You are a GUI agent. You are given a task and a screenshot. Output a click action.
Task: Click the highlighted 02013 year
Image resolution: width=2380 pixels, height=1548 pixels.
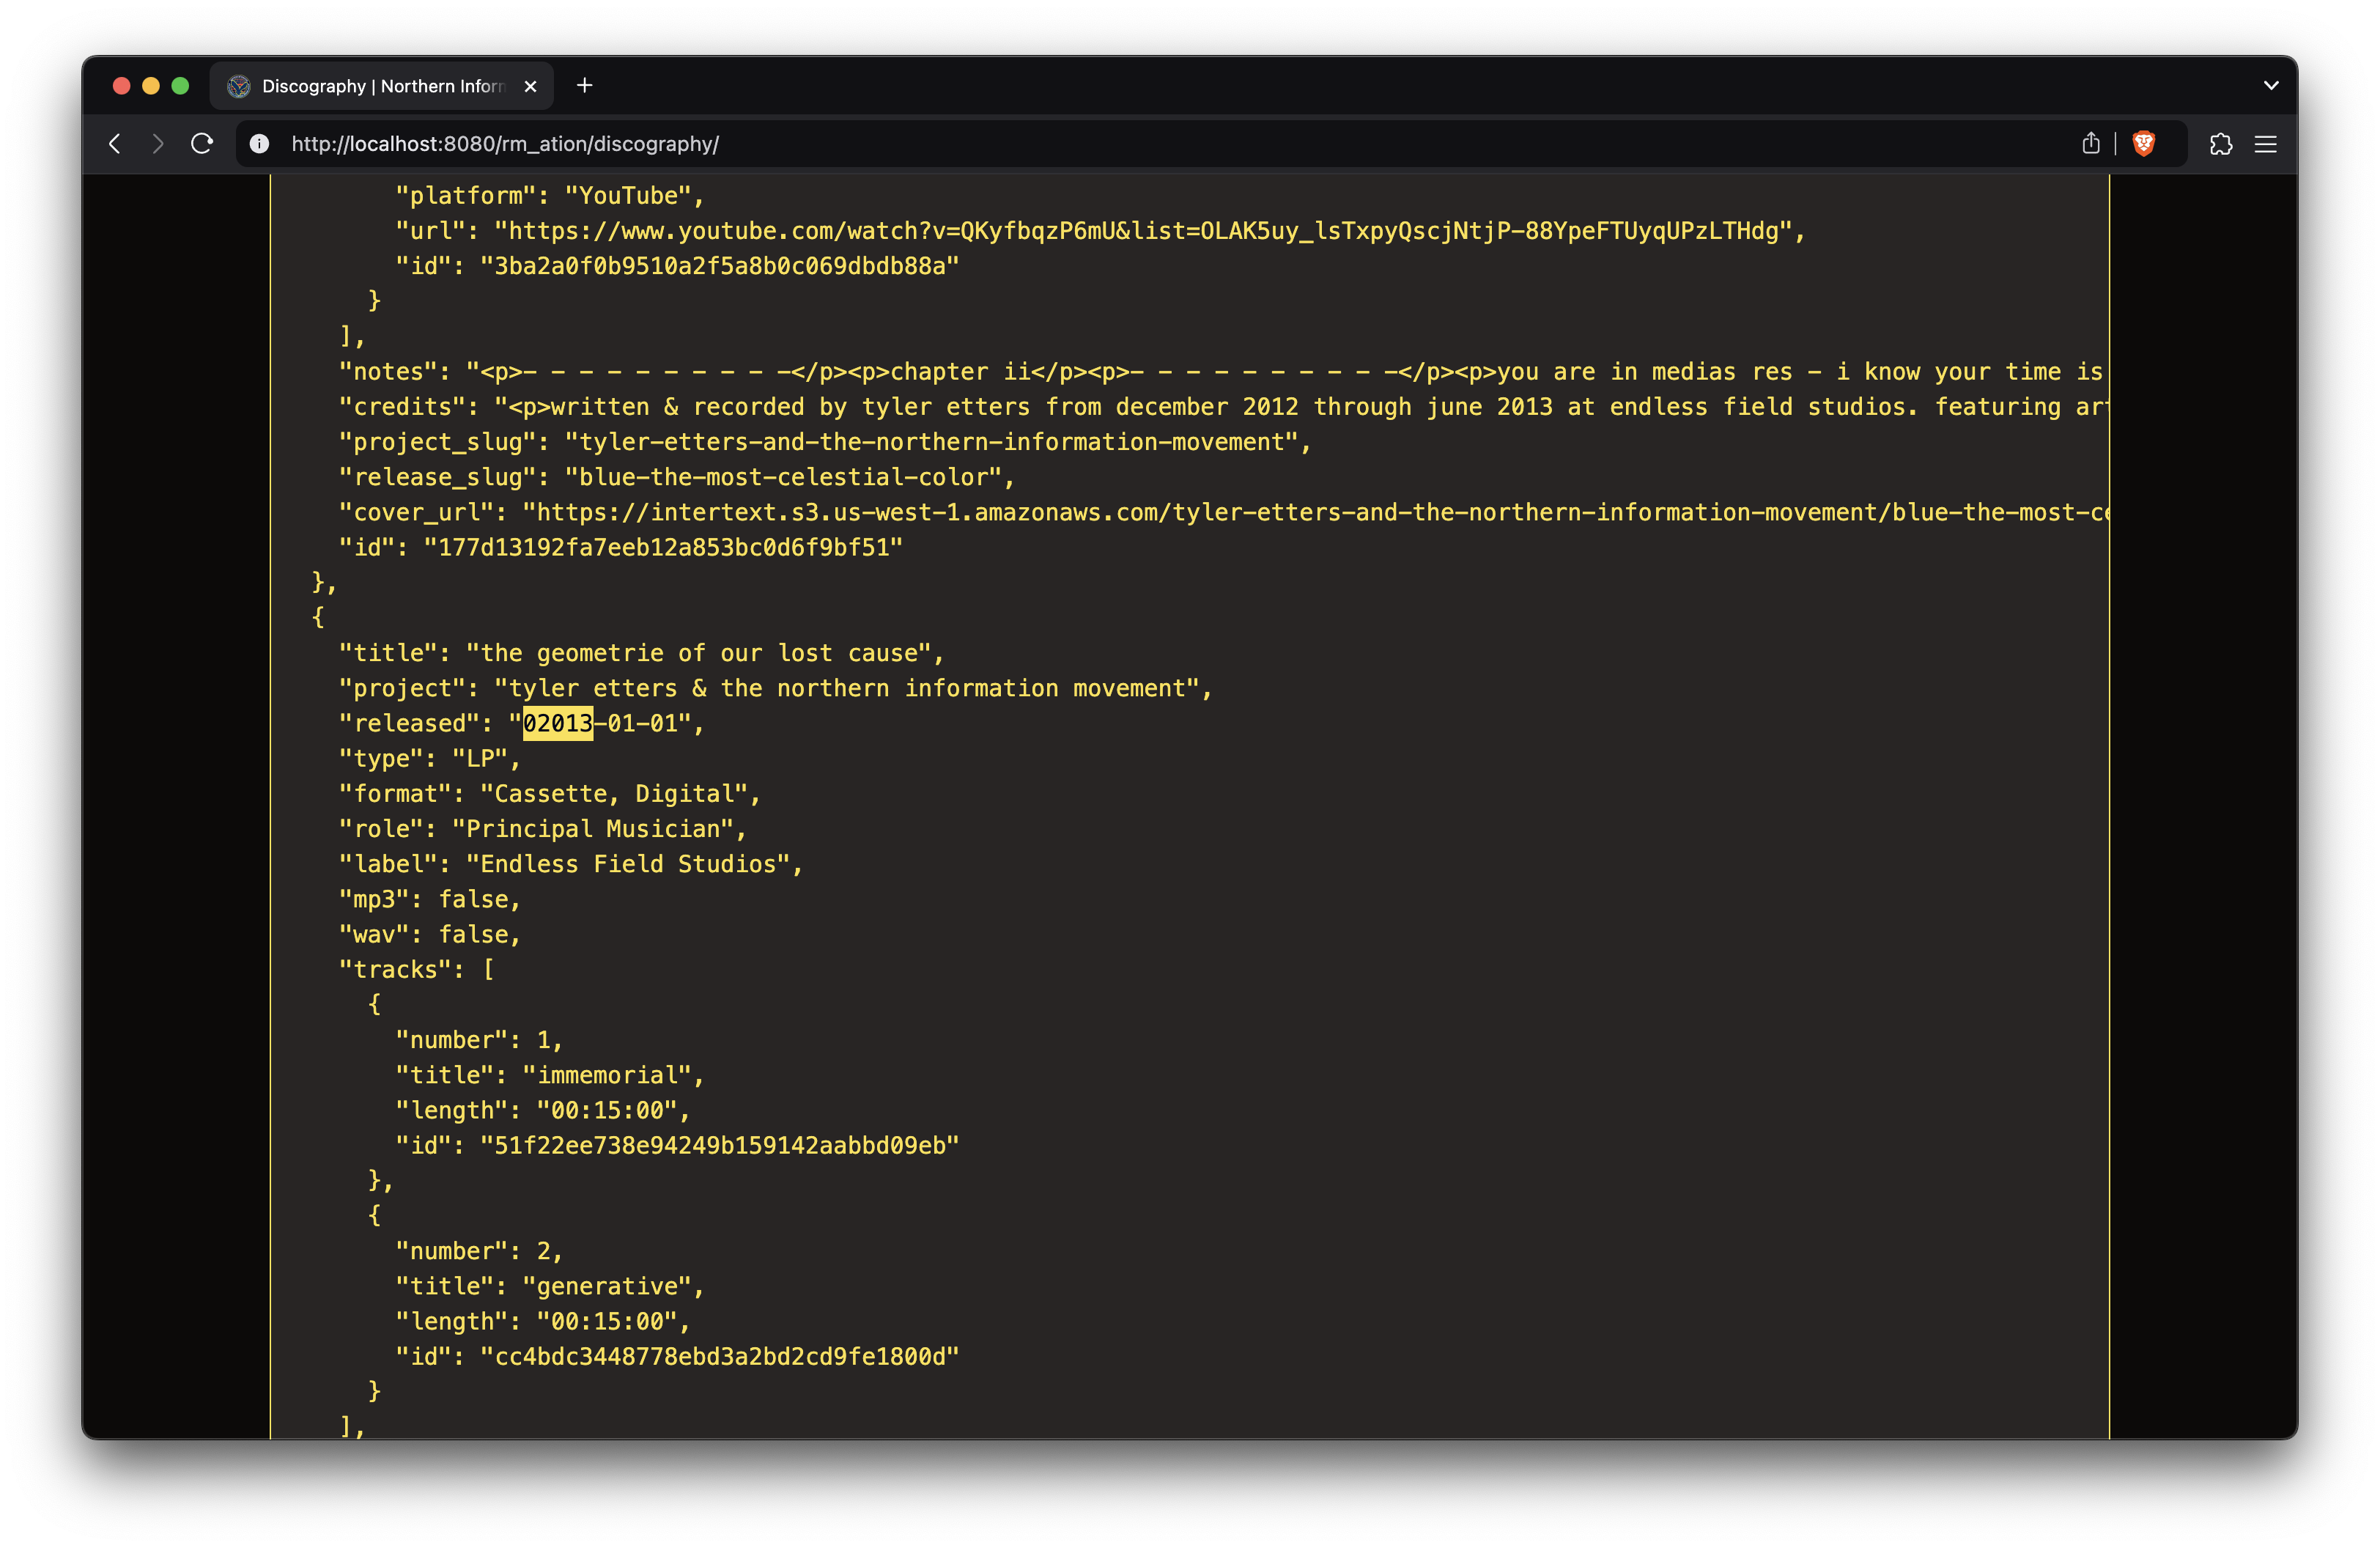click(x=558, y=723)
